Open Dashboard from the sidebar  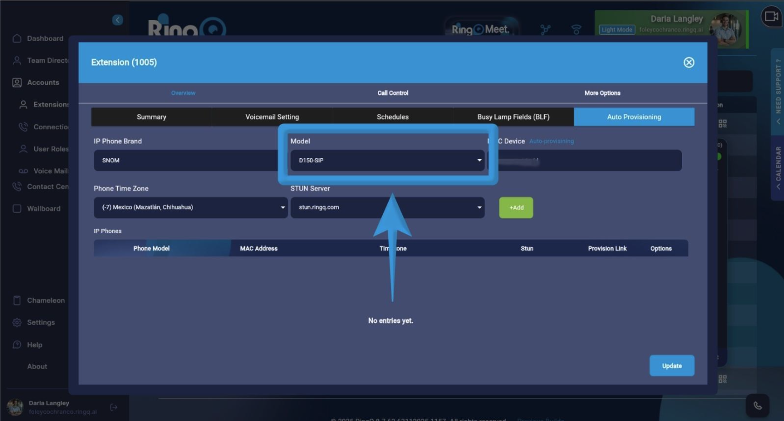pyautogui.click(x=45, y=39)
